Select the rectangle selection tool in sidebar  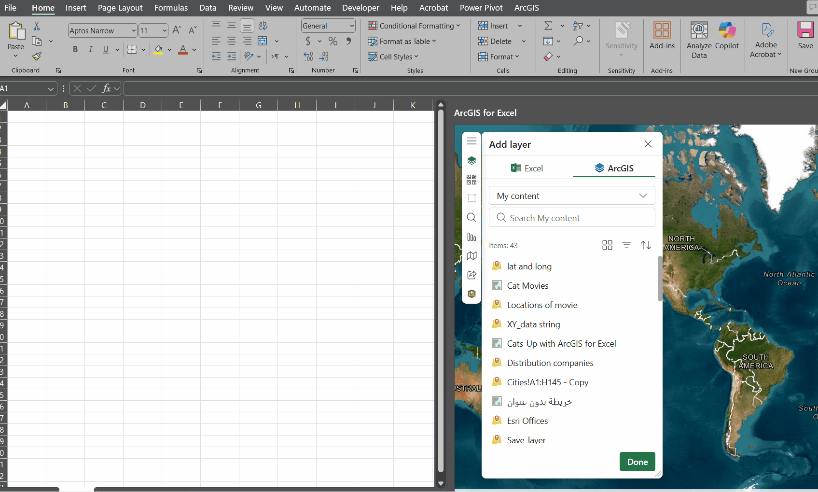point(471,198)
